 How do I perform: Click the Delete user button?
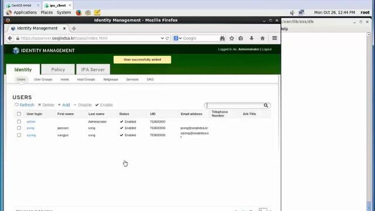(x=46, y=105)
